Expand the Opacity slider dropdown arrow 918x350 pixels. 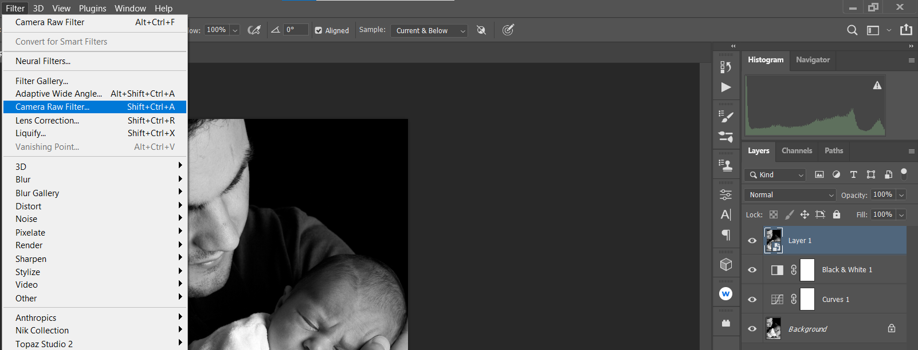901,195
